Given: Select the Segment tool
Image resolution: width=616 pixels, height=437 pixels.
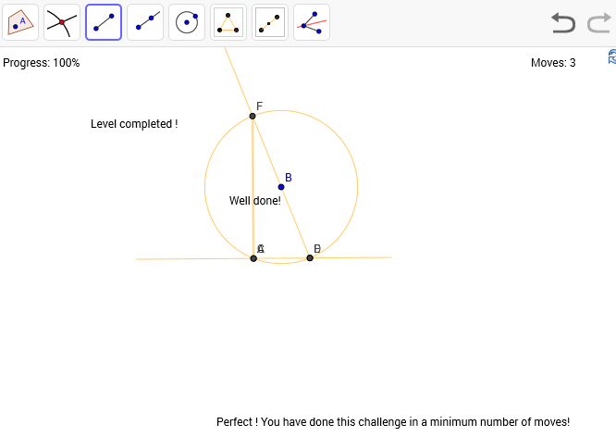Looking at the screenshot, I should [104, 22].
